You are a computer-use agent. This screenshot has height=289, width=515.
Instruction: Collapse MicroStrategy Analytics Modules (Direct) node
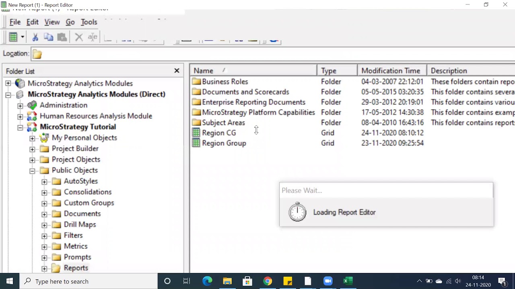tap(8, 95)
